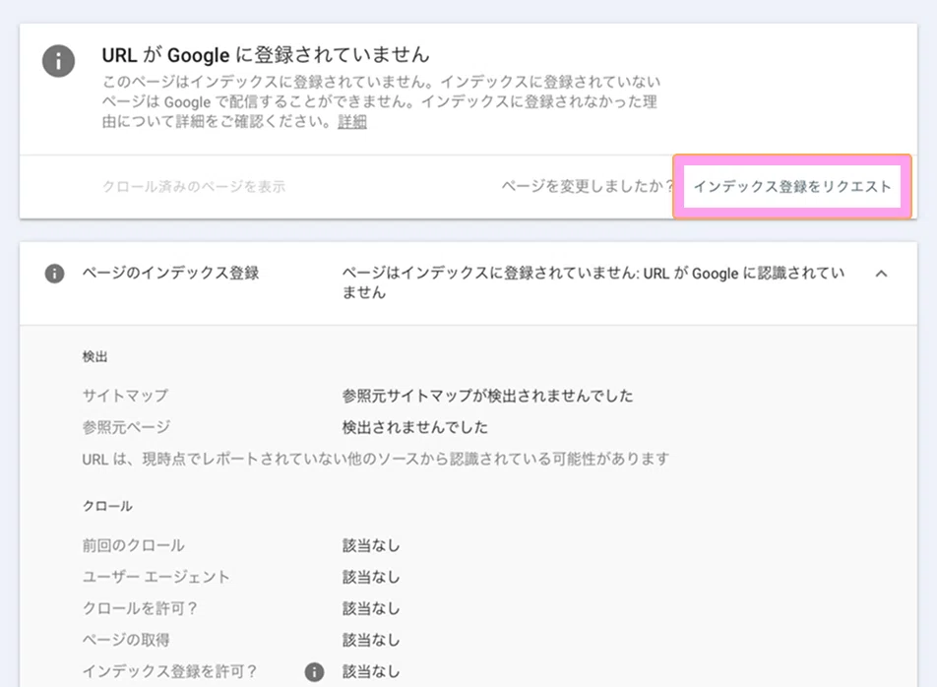This screenshot has width=937, height=687.
Task: Click the large info icon beside URL が Google に登録されていません
Action: pos(59,61)
